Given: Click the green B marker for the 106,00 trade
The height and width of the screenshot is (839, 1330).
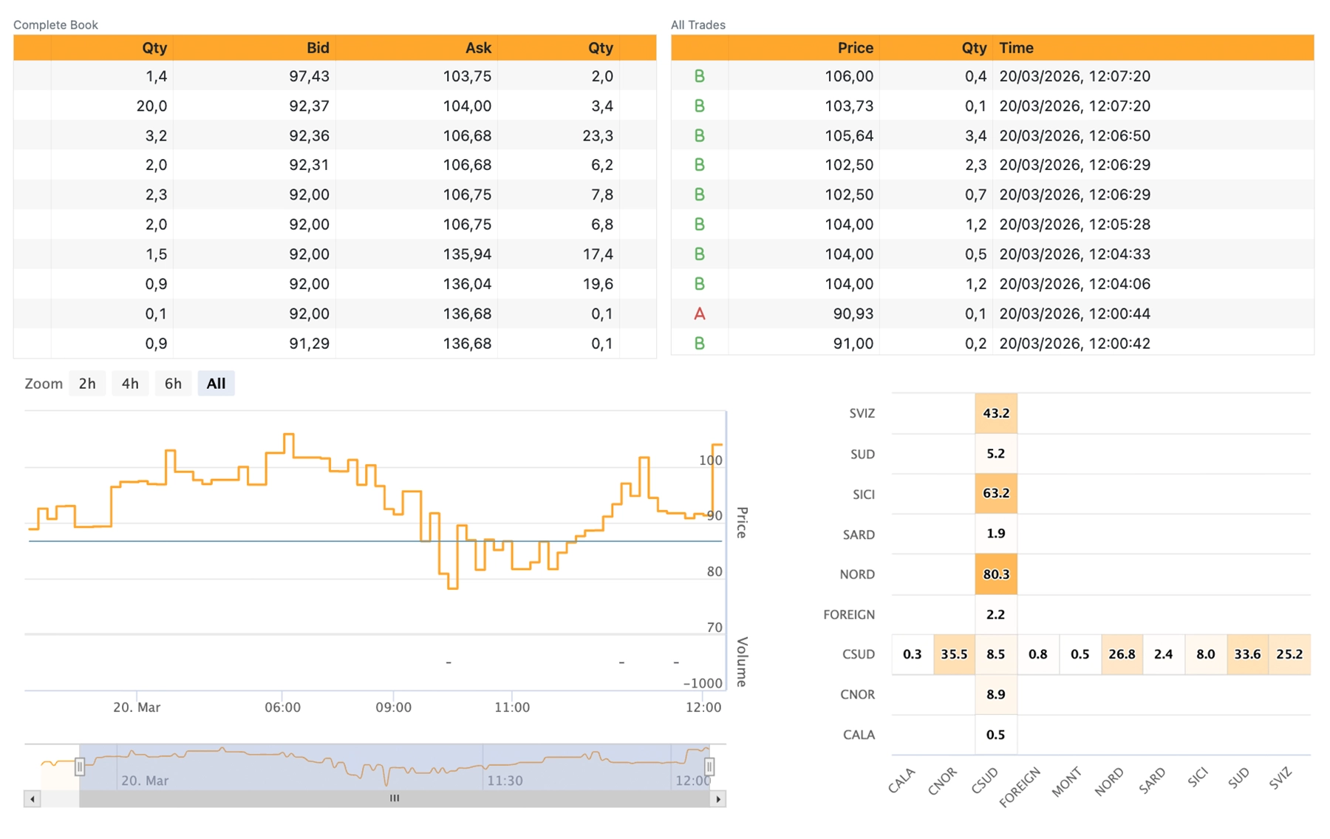Looking at the screenshot, I should (699, 76).
